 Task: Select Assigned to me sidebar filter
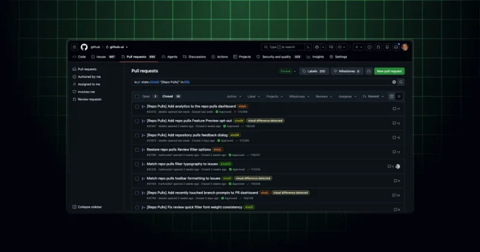[x=86, y=84]
